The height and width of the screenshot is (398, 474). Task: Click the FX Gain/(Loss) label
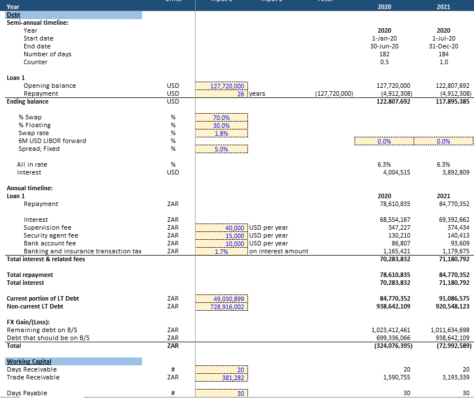[28, 322]
